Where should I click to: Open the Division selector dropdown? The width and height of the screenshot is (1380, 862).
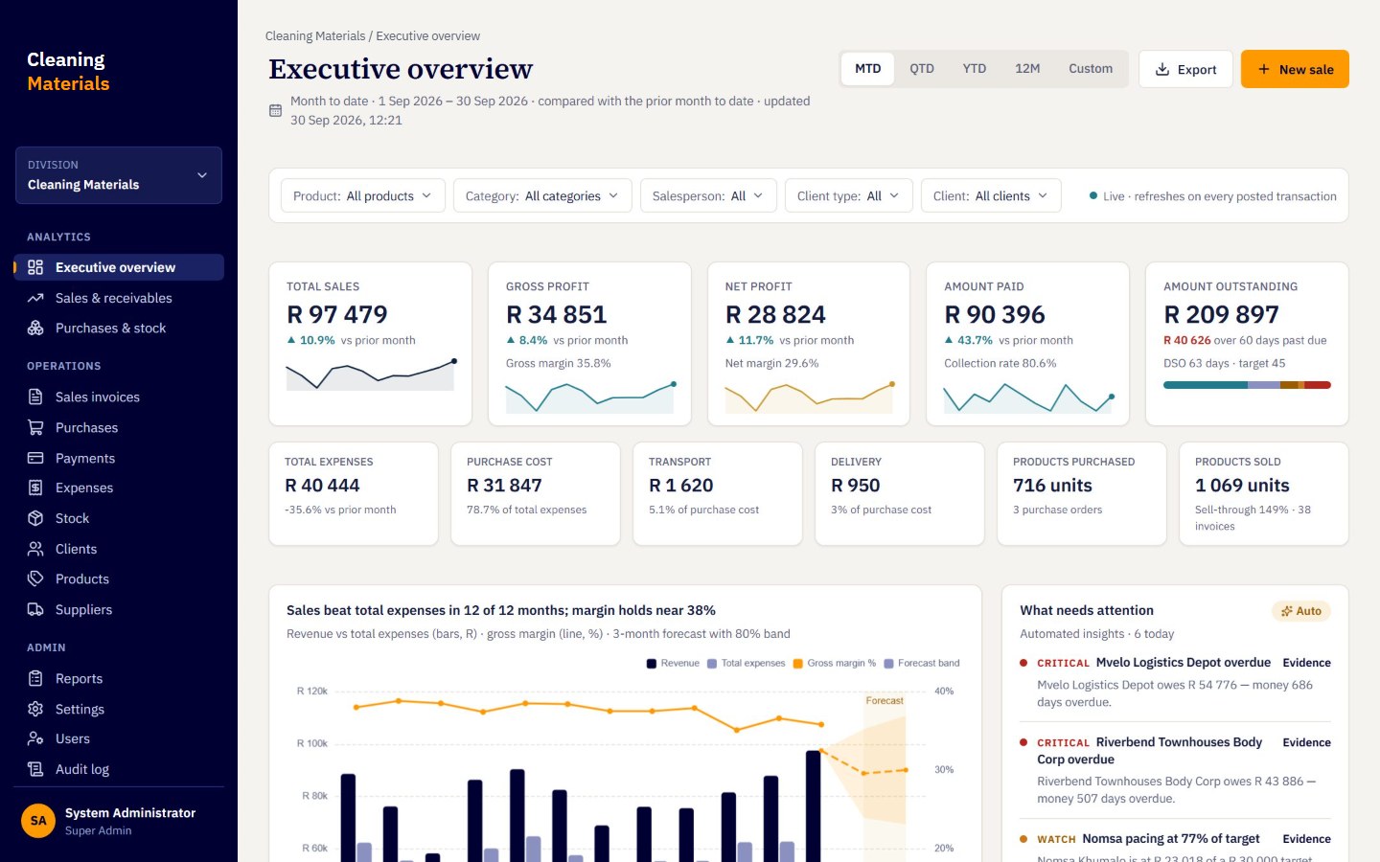click(x=119, y=175)
